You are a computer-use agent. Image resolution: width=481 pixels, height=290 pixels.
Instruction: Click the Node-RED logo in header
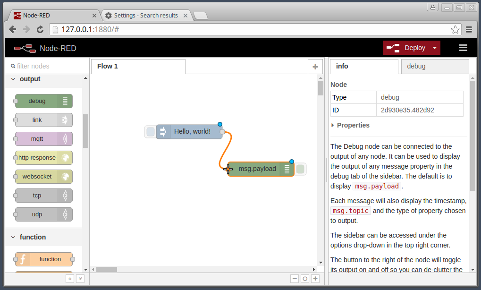(25, 48)
